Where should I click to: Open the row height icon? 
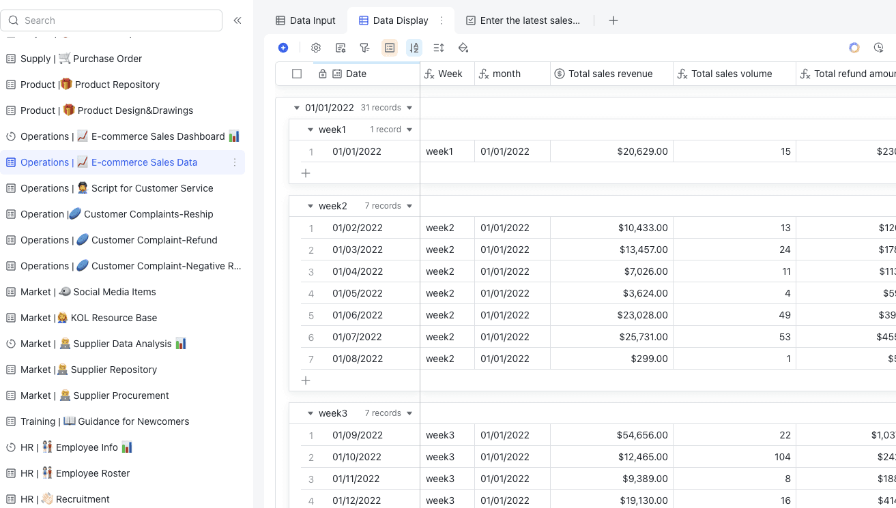tap(439, 48)
